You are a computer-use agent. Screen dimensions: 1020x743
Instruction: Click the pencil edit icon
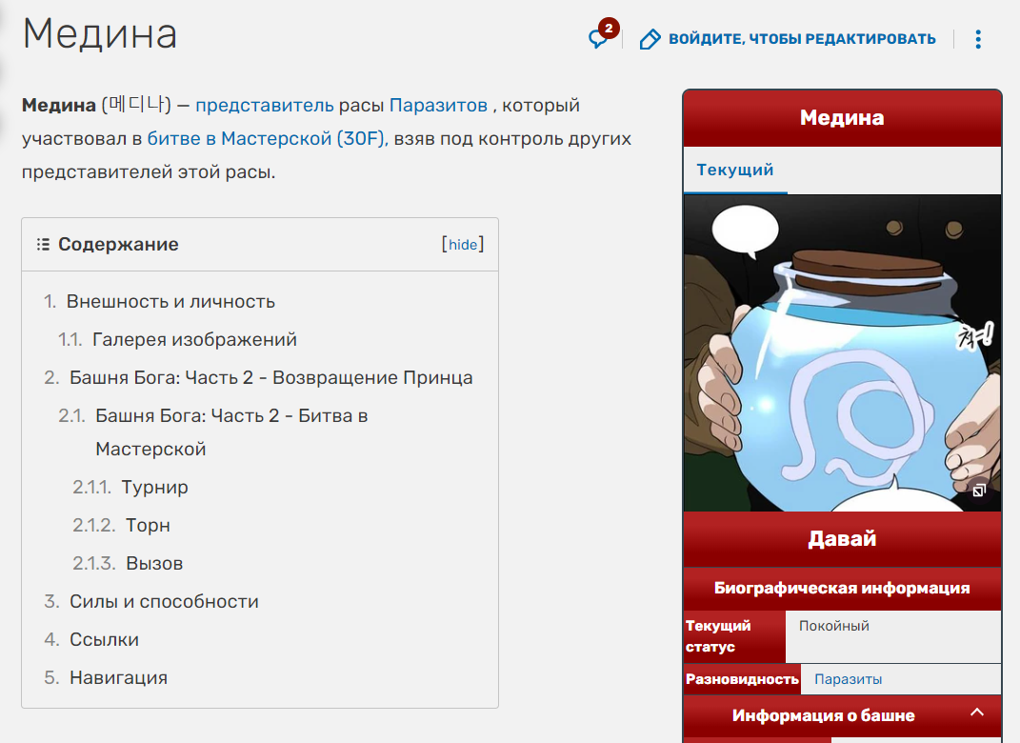point(650,39)
